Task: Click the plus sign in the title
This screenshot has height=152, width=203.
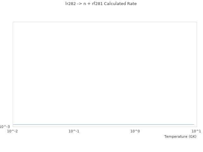Action: tap(89, 4)
